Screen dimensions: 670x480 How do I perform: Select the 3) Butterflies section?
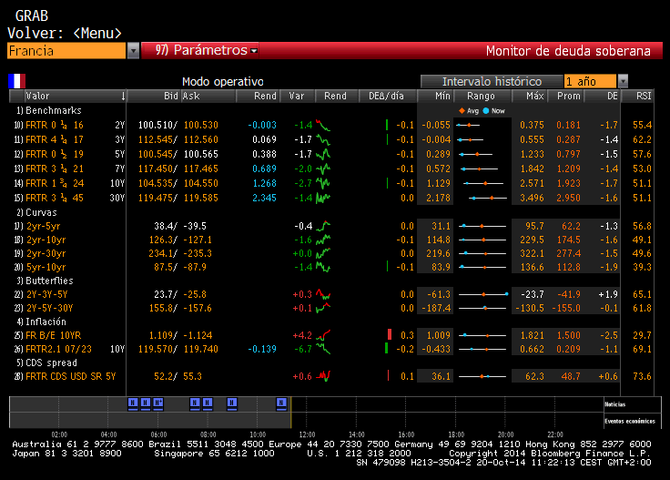coord(45,281)
